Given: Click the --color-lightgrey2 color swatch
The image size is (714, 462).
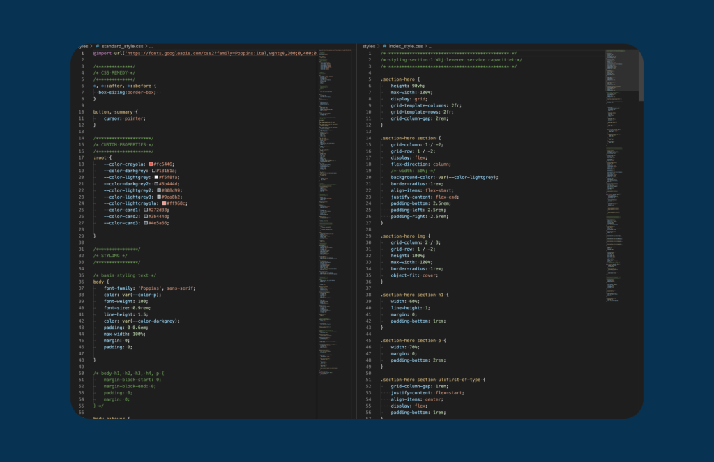Looking at the screenshot, I should tap(160, 190).
